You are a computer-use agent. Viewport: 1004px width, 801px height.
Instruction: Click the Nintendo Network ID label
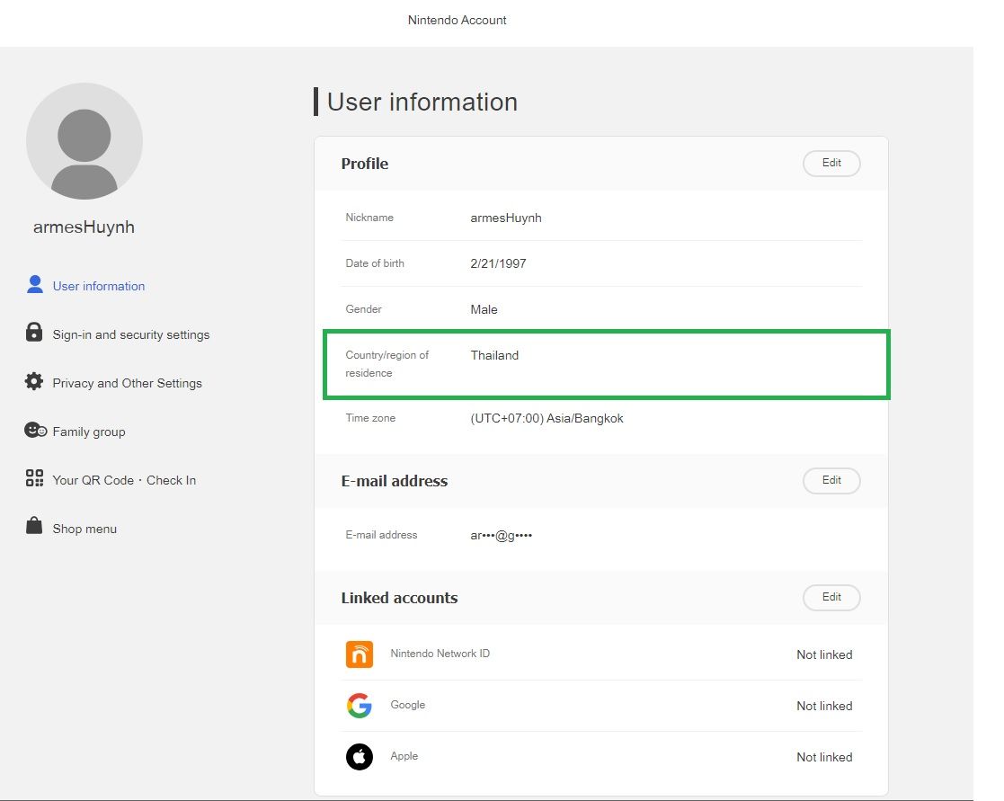click(x=440, y=654)
